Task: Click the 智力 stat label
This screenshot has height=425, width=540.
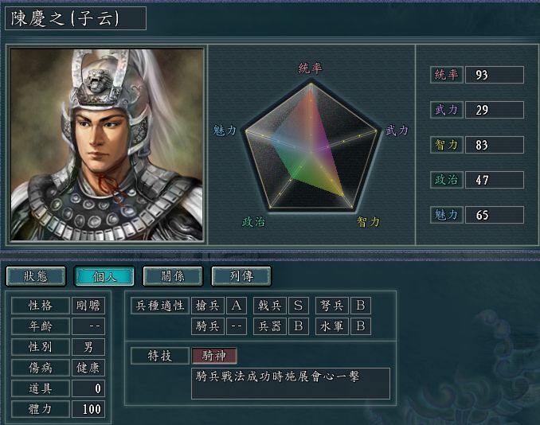Action: click(x=446, y=145)
